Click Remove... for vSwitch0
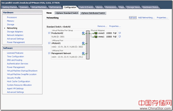 [x=102, y=26]
